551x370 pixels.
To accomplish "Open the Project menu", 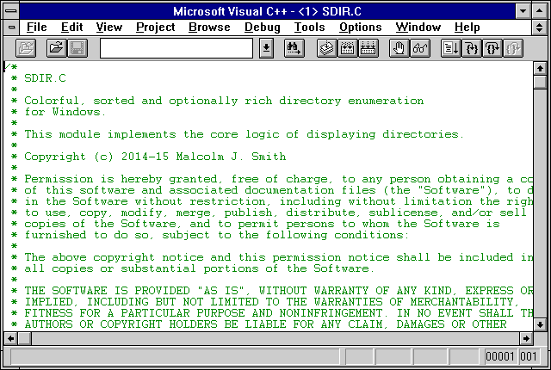I will [x=155, y=27].
